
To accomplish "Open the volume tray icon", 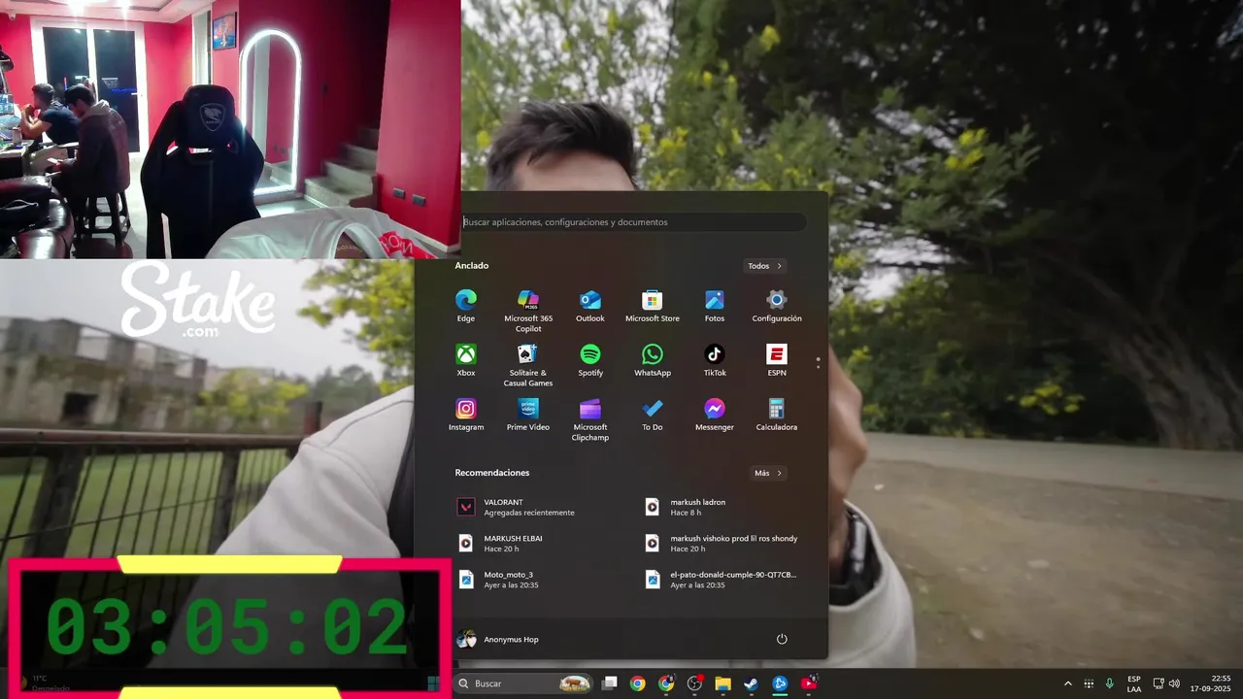I will [x=1174, y=683].
